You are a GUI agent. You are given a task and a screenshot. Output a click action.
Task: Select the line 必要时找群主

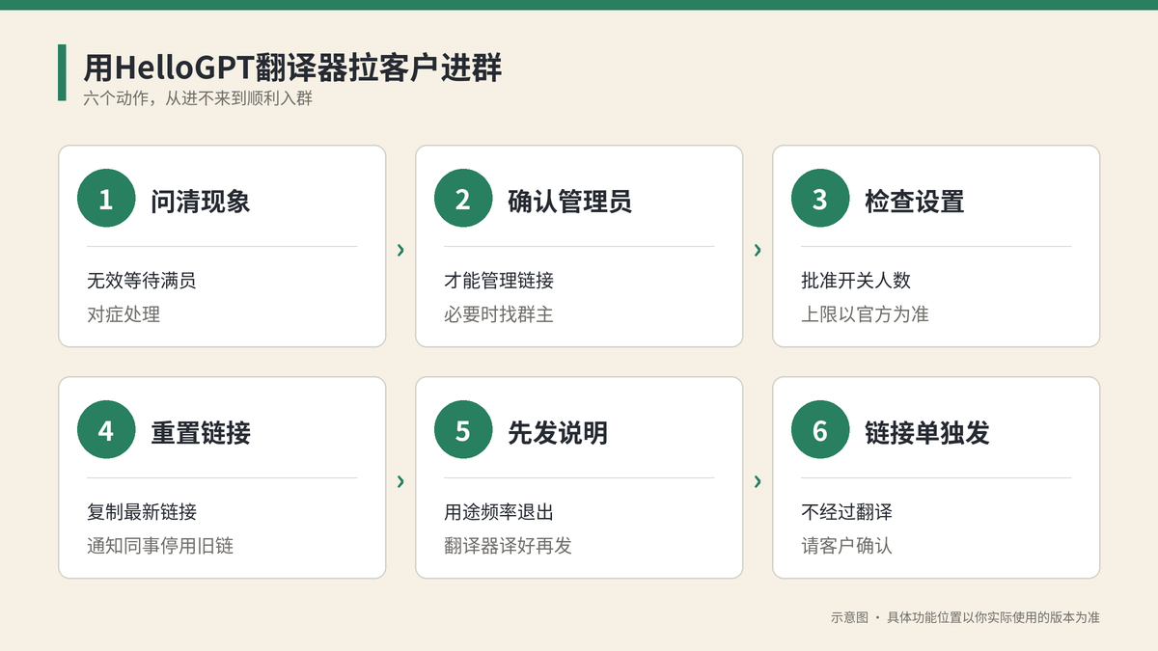click(x=499, y=313)
